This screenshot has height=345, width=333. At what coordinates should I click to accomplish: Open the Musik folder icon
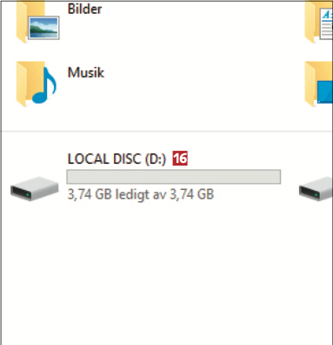[x=37, y=85]
